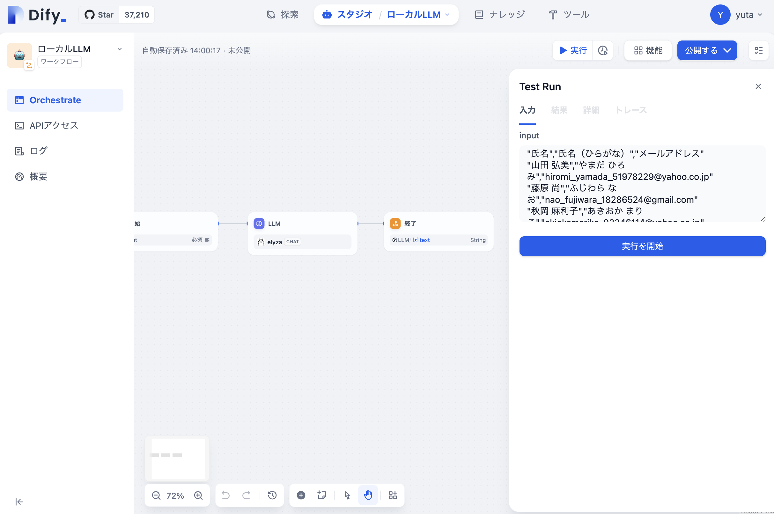Expand the ローカルLLM app selector in sidebar

coord(119,49)
